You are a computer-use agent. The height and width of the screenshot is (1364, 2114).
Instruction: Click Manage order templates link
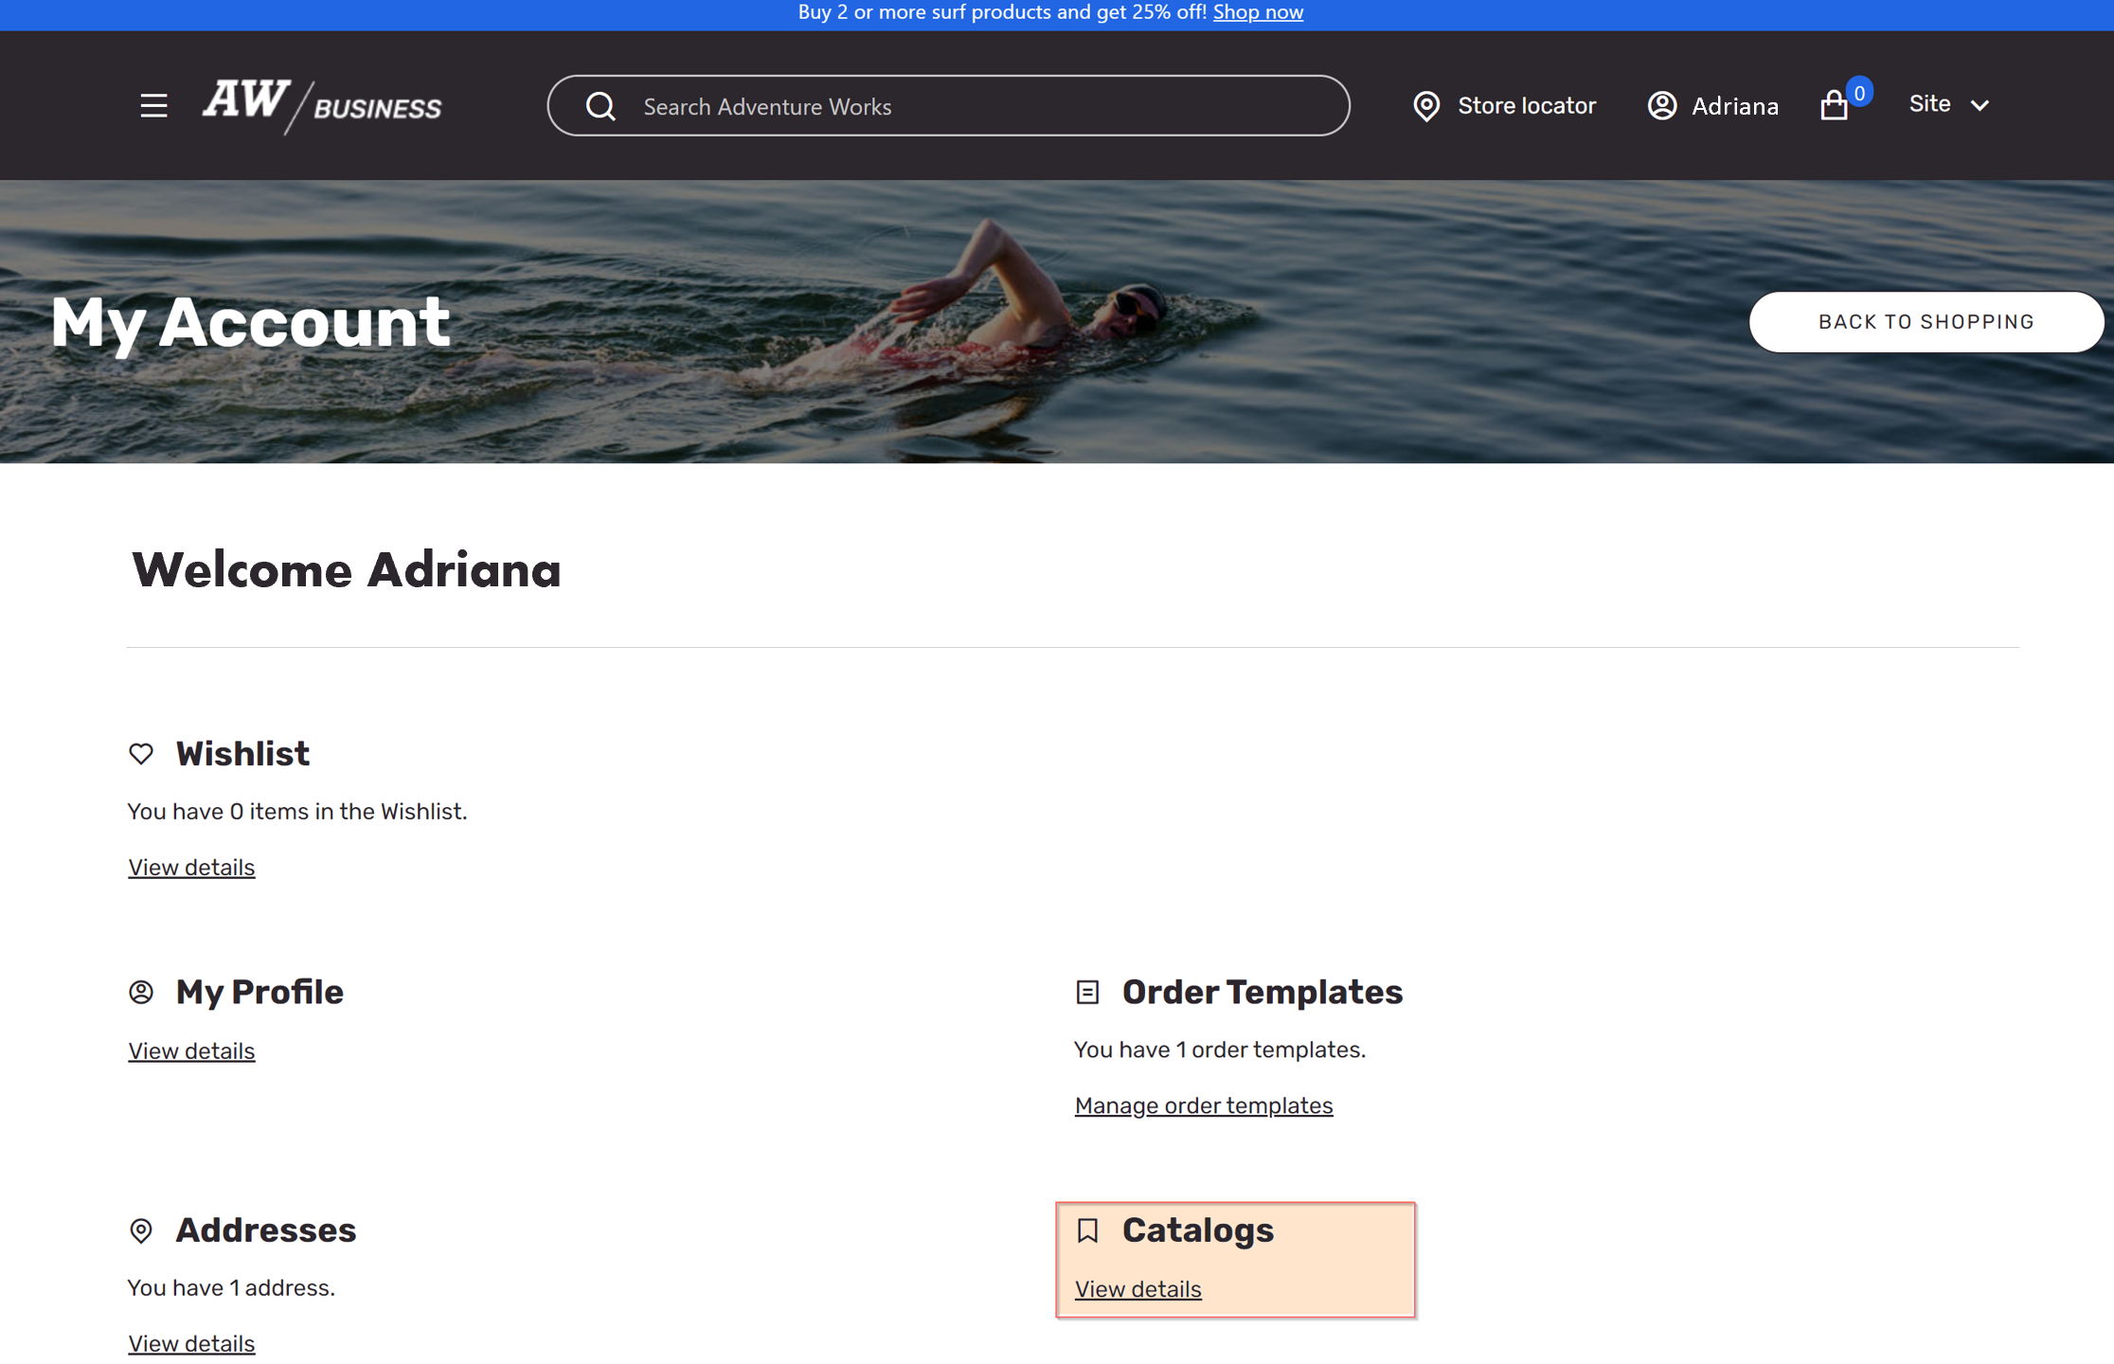click(x=1205, y=1105)
